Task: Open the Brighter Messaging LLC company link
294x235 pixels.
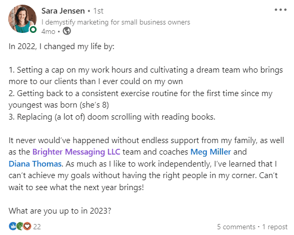Action: (76, 152)
